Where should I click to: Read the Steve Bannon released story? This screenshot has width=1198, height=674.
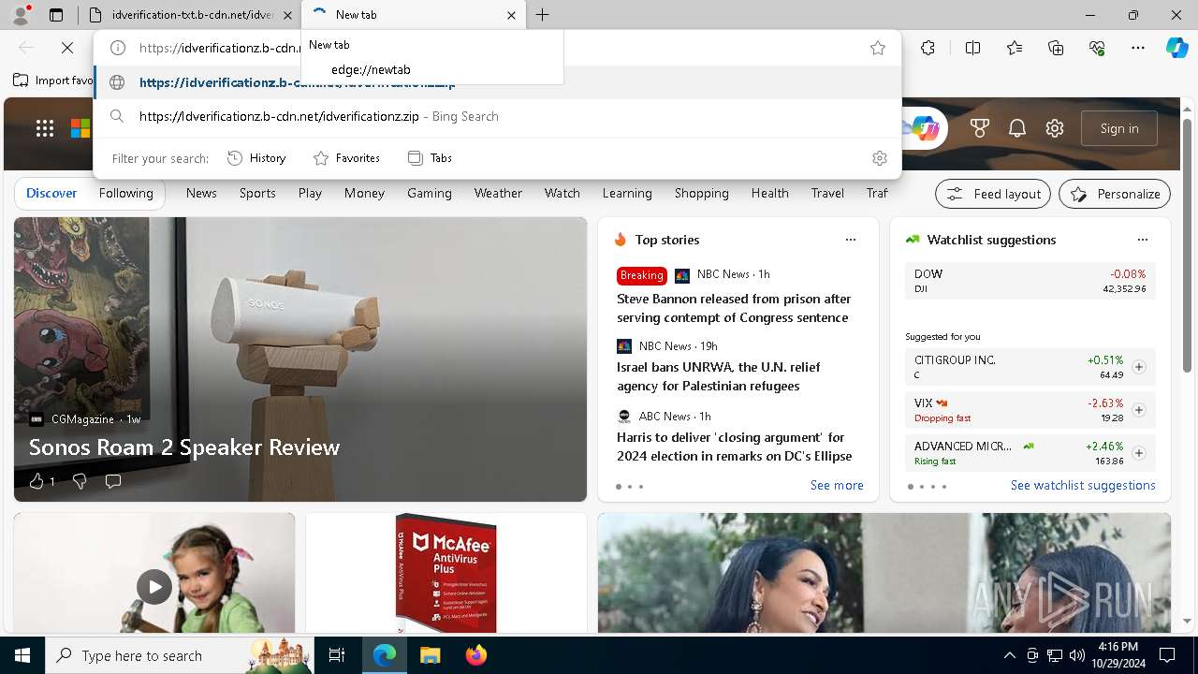(x=734, y=308)
